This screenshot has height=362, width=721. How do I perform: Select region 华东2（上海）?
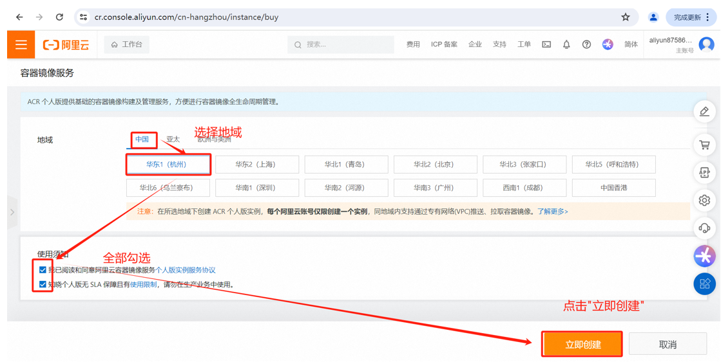pos(257,164)
